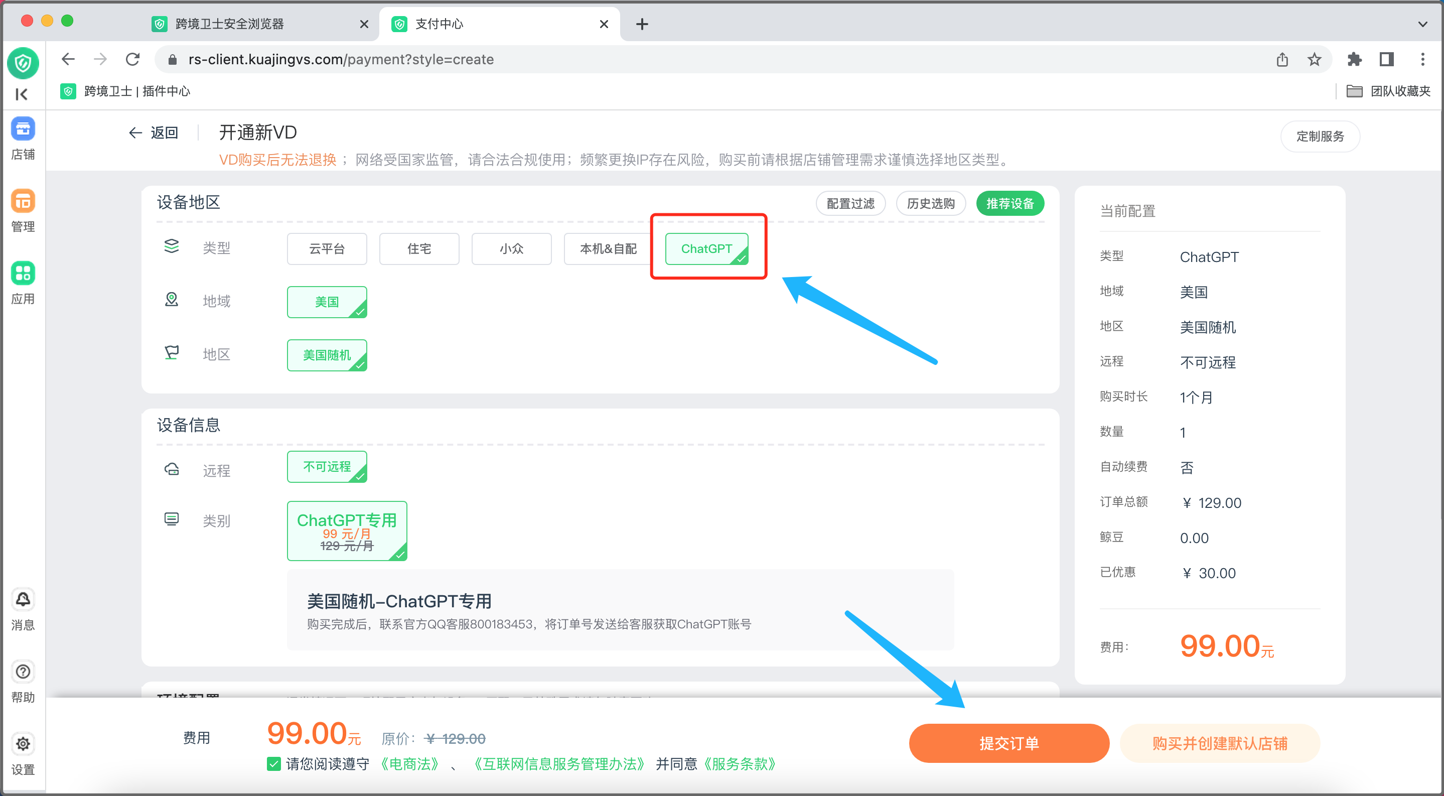Click the 地区 flag icon
The width and height of the screenshot is (1444, 796).
click(172, 353)
